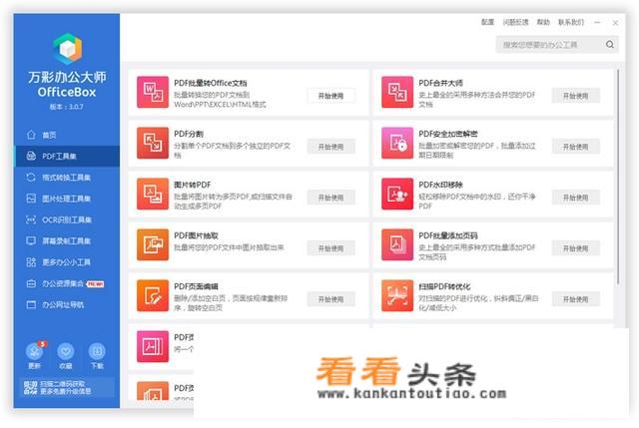Open 格式转换工具集 in the sidebar
This screenshot has height=428, width=639.
click(x=67, y=178)
